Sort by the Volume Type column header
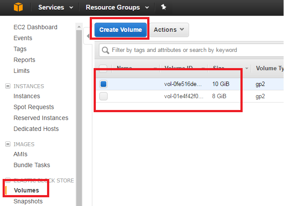Viewport: 284px width, 206px height. pos(270,68)
